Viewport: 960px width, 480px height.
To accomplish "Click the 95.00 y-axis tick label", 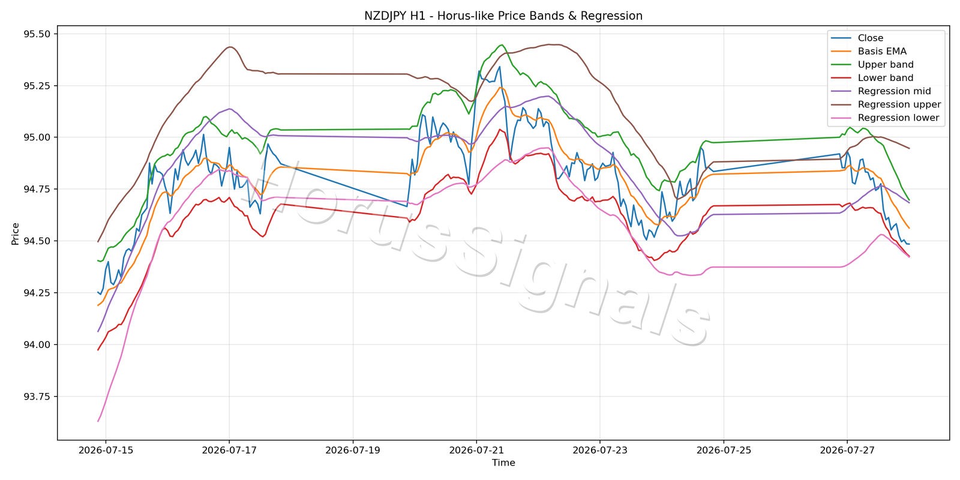I will [38, 137].
